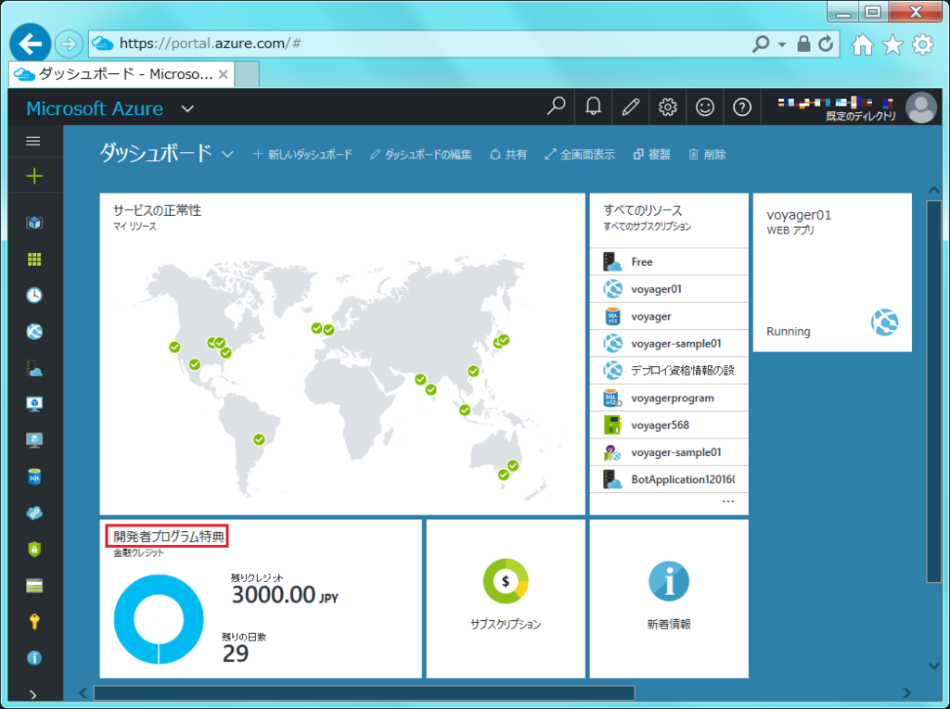Expand the Microsoft Azure dropdown chevron
950x709 pixels.
tap(187, 109)
